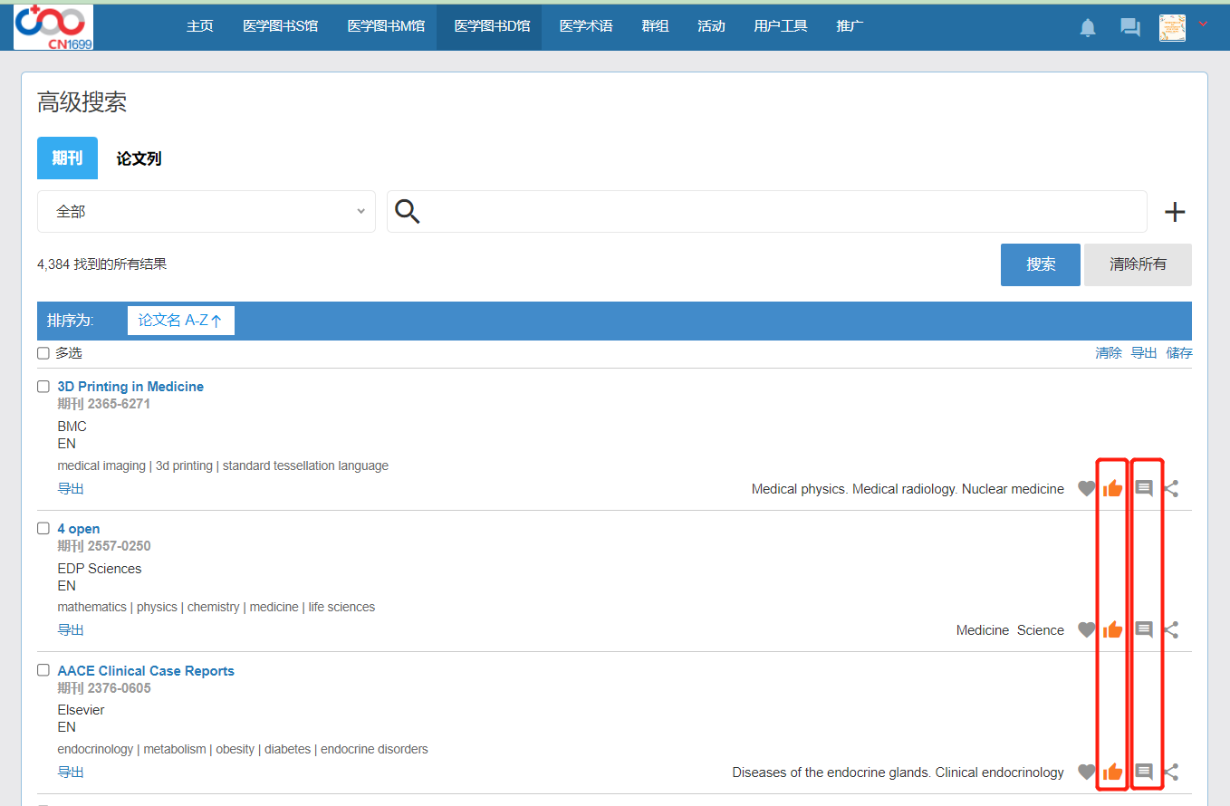Export AACE Clinical Case Reports via 导出

(71, 772)
